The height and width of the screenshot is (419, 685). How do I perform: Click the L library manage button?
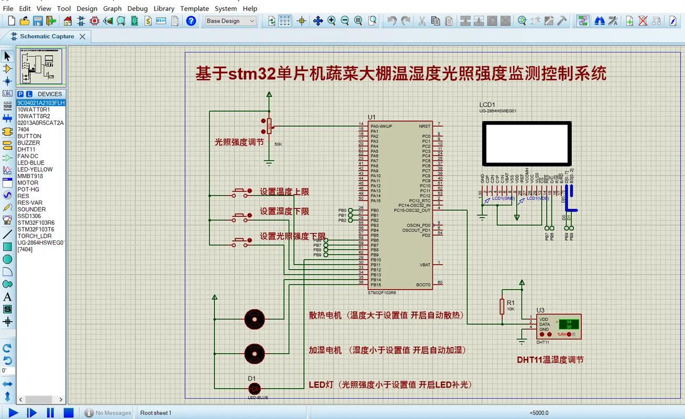pos(29,94)
